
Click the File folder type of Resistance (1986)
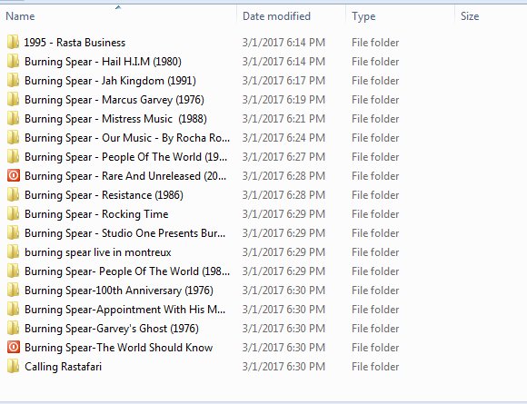(x=375, y=195)
